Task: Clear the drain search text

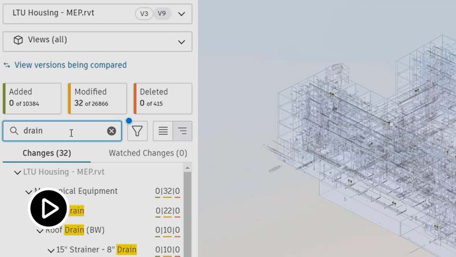Action: [111, 131]
